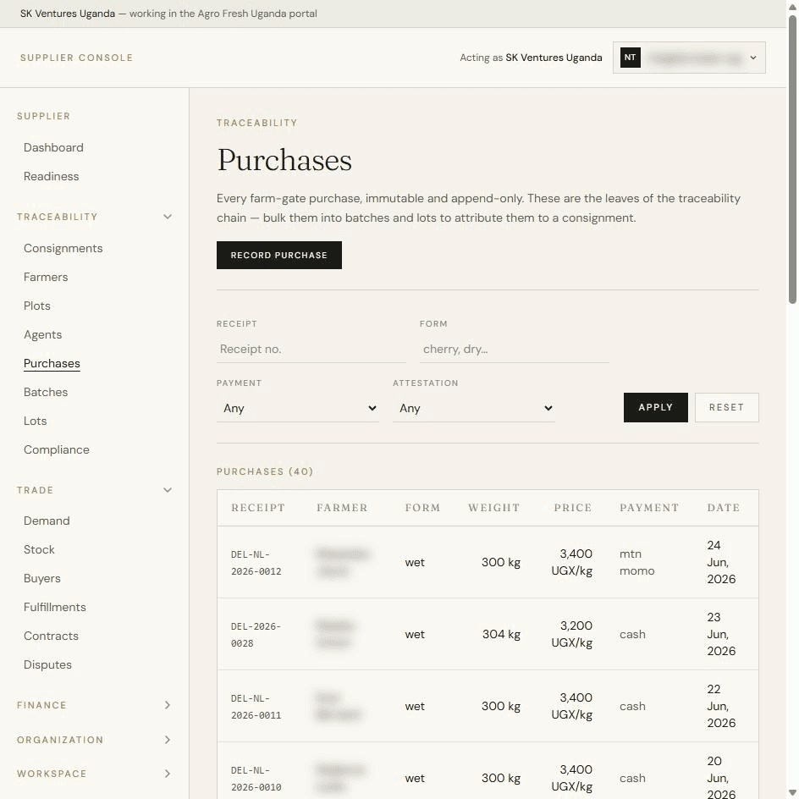This screenshot has width=799, height=799.
Task: Select Purchases in sidebar
Action: (x=52, y=363)
